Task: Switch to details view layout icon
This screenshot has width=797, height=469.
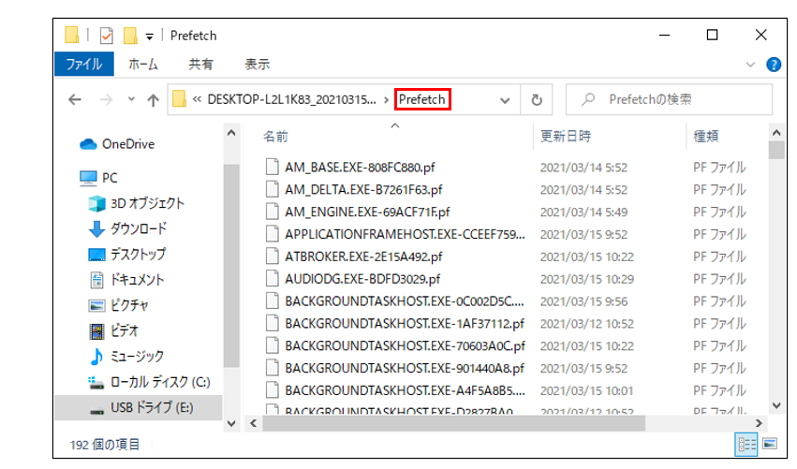Action: pyautogui.click(x=746, y=445)
